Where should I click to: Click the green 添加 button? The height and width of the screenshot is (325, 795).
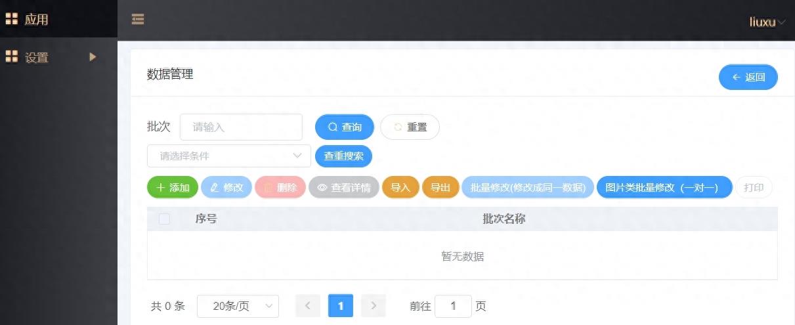(173, 187)
